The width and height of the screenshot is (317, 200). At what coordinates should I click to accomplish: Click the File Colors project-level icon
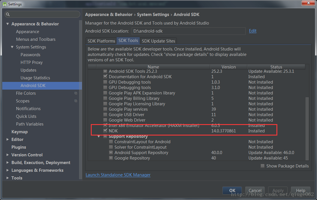pyautogui.click(x=76, y=93)
